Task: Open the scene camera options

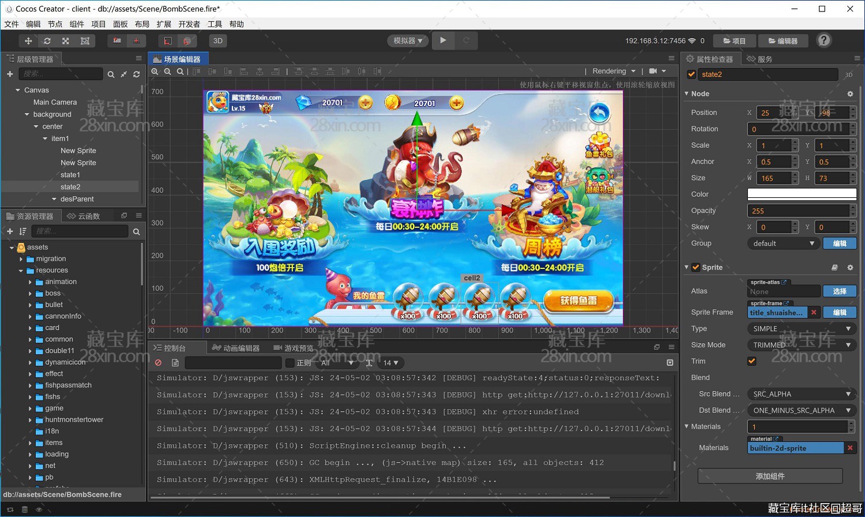Action: point(657,71)
